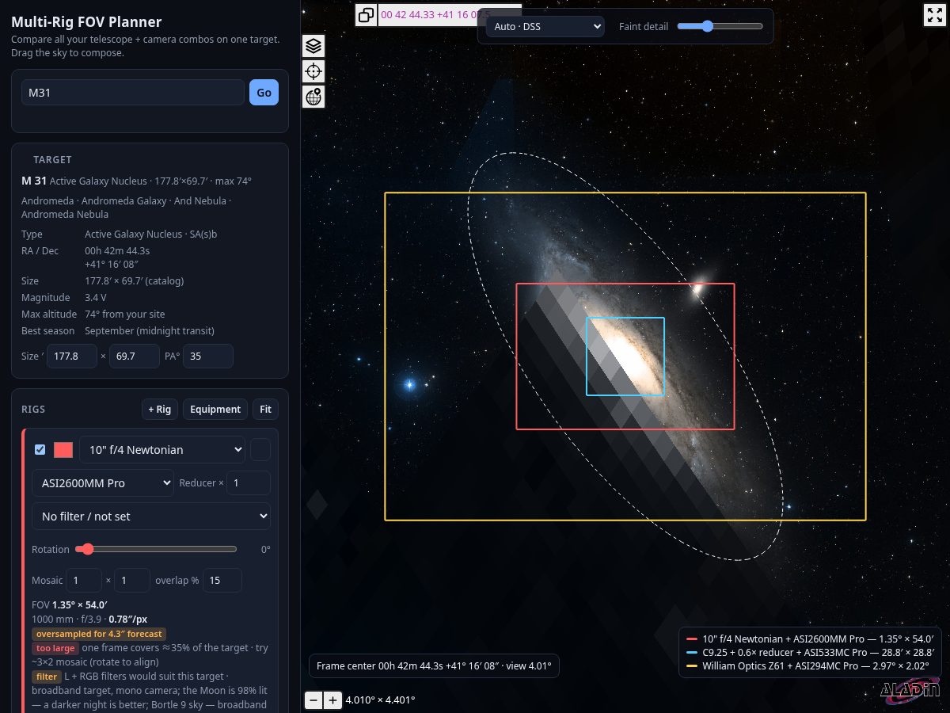Click the TARGET section heading
950x713 pixels.
[52, 160]
